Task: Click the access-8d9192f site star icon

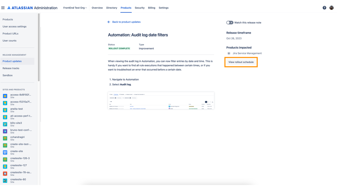Action: coord(5,96)
